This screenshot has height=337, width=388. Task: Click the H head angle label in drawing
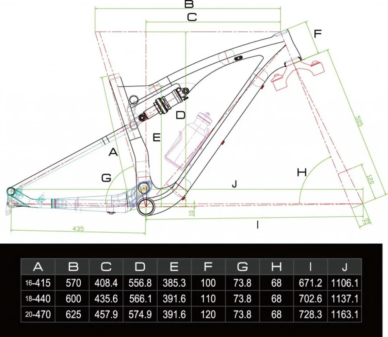(x=302, y=172)
